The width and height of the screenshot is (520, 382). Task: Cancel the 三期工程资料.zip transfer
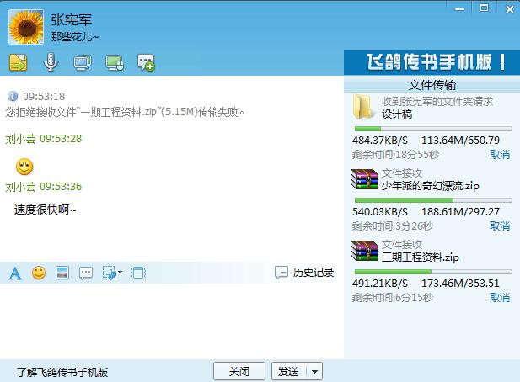(500, 297)
